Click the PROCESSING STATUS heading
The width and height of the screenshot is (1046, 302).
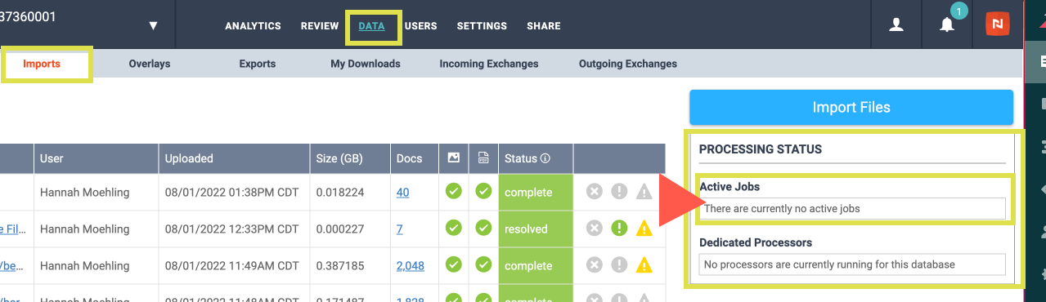[x=761, y=149]
